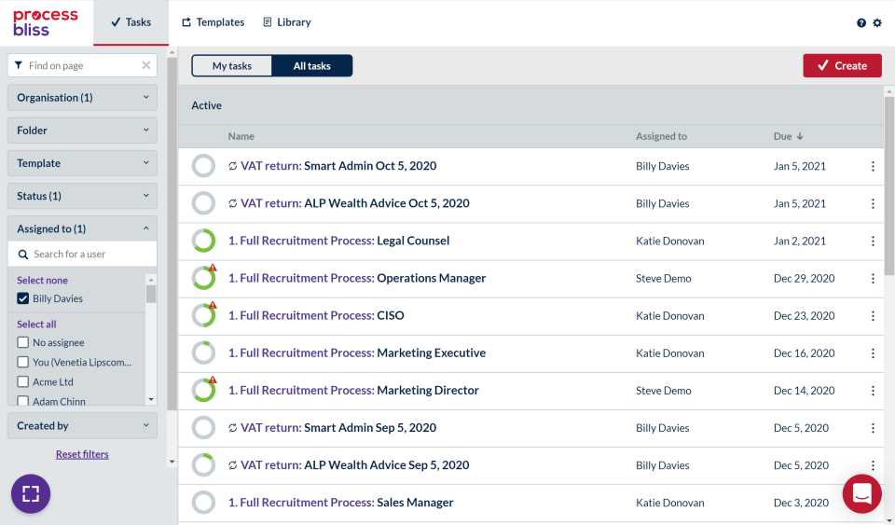Open VAT return: ALP Wealth Advice Sep 5, 2020
This screenshot has height=525, width=895.
[x=354, y=465]
